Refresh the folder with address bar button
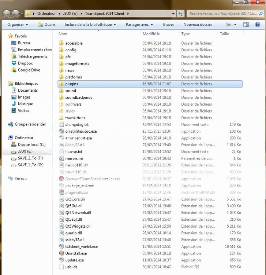The height and width of the screenshot is (275, 266). coord(181,14)
